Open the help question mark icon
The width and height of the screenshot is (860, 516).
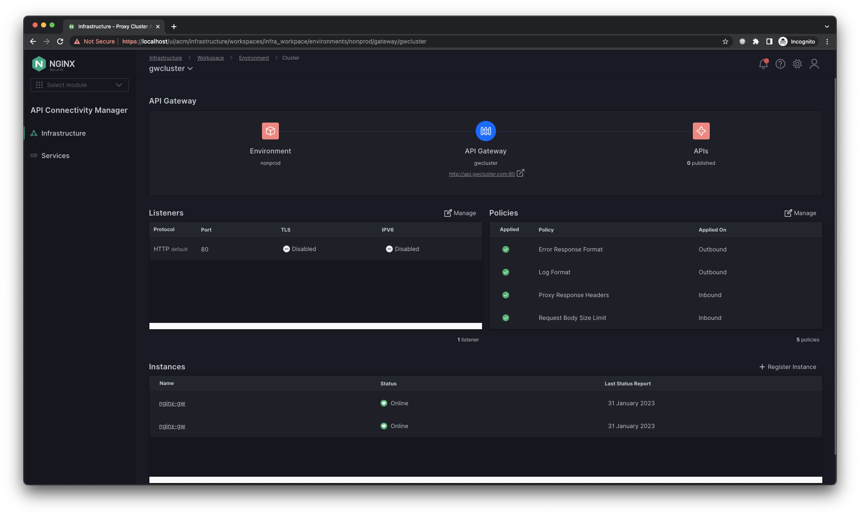pyautogui.click(x=780, y=64)
